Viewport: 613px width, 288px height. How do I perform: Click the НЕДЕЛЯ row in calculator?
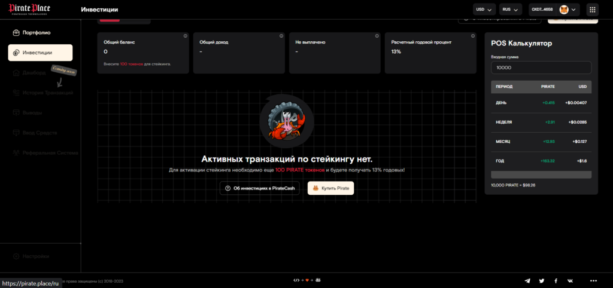click(541, 122)
